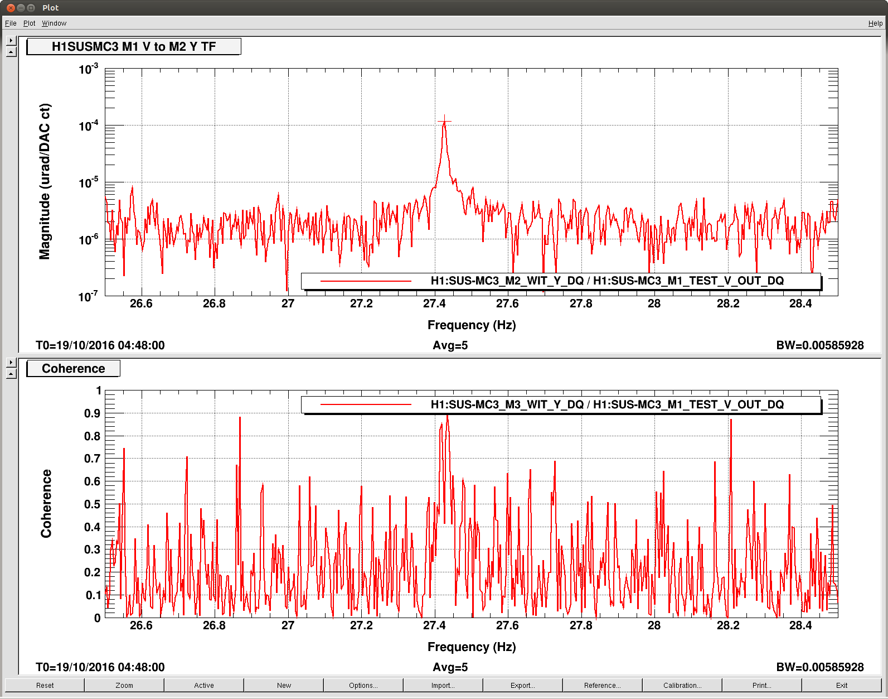Open the Plot menu
This screenshot has width=888, height=699.
[29, 23]
